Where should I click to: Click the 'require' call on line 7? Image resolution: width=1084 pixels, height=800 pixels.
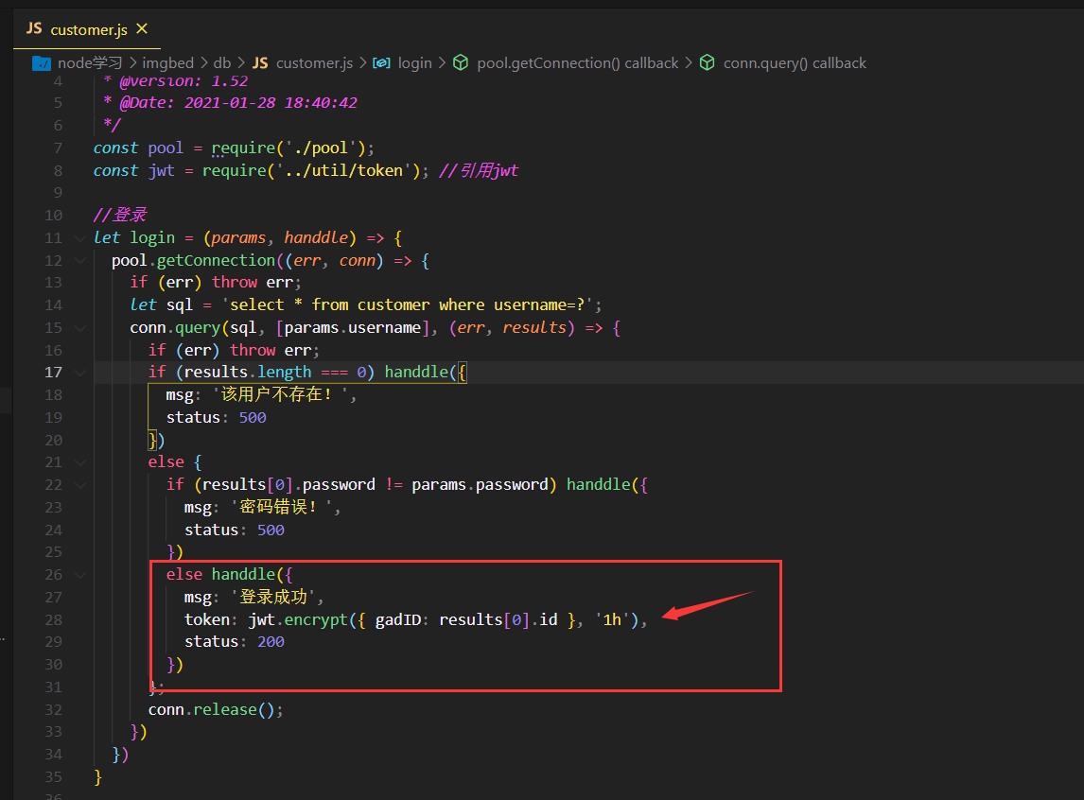243,148
